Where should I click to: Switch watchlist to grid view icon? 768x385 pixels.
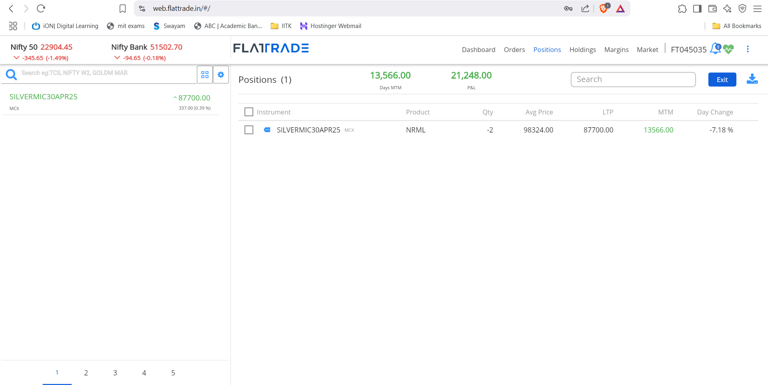(x=205, y=75)
